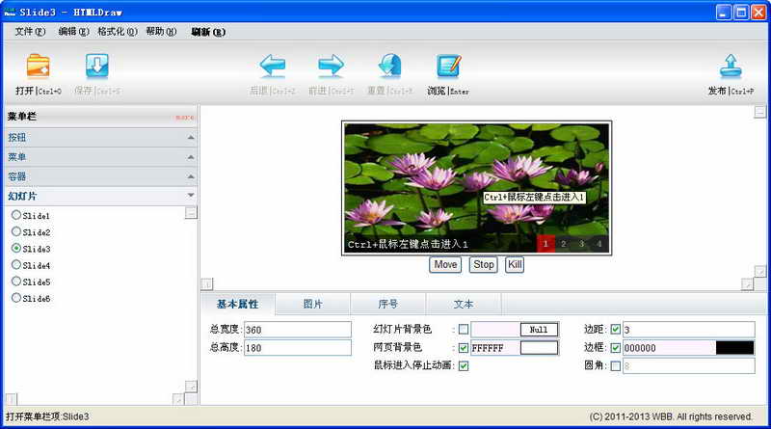771x429 pixels.
Task: Click the 发布 (Publish) upload icon
Action: point(731,67)
